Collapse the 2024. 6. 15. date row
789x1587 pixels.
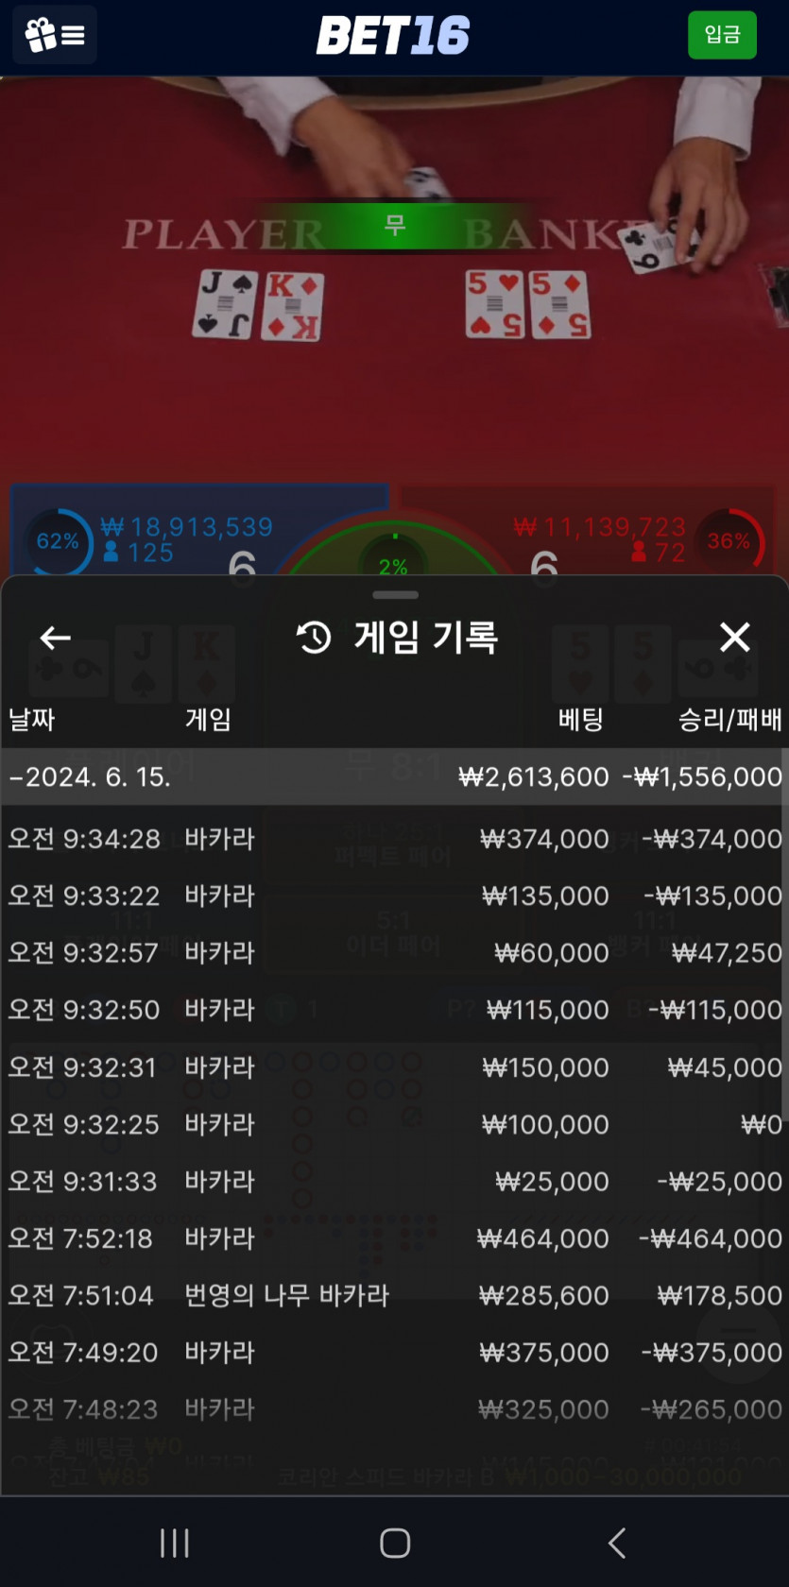point(394,776)
